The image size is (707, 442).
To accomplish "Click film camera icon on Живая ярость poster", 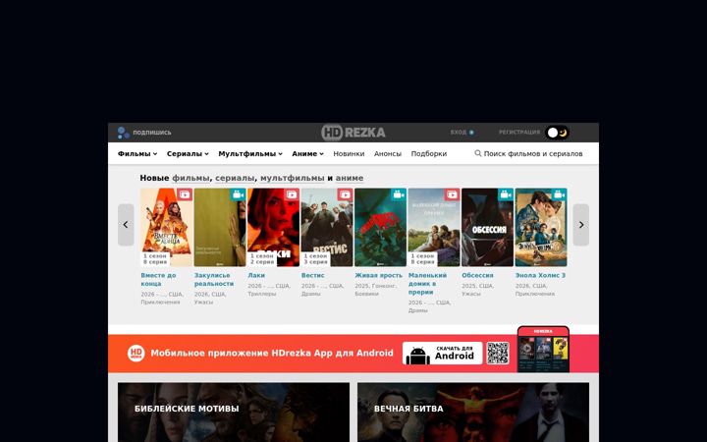I will coord(399,194).
